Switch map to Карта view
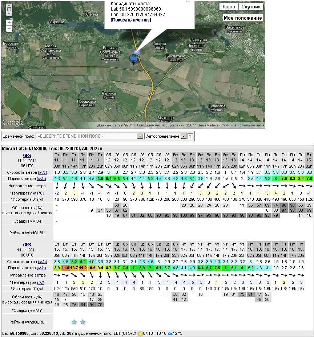Viewport: 314px width, 337px height. point(229,7)
